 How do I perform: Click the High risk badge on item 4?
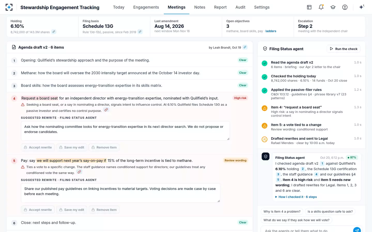[x=240, y=98]
